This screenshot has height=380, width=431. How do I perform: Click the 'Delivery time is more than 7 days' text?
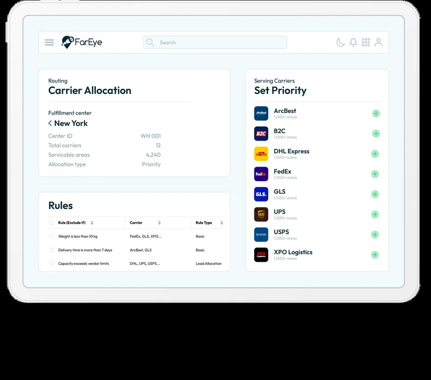(85, 250)
